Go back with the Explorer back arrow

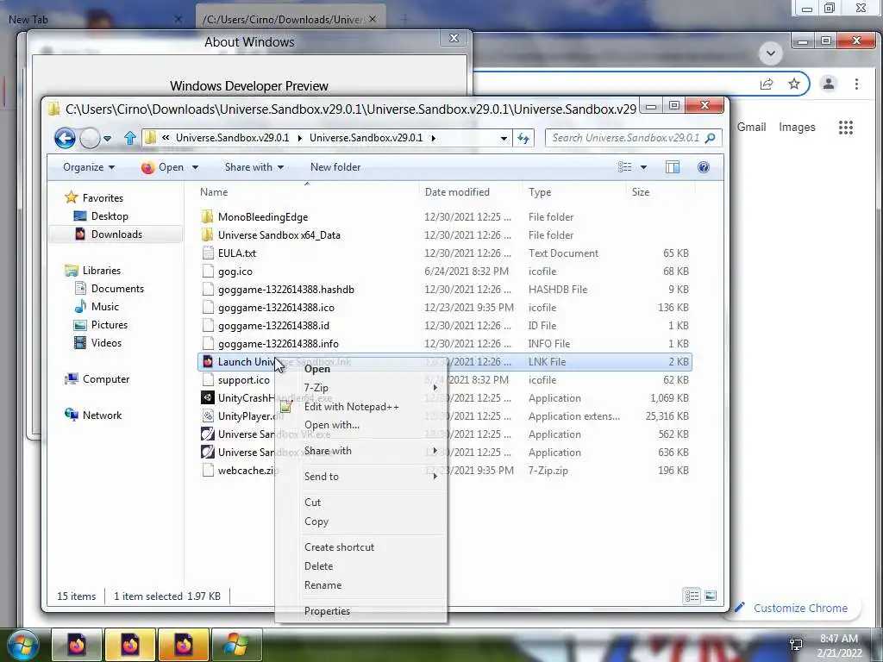(x=65, y=138)
